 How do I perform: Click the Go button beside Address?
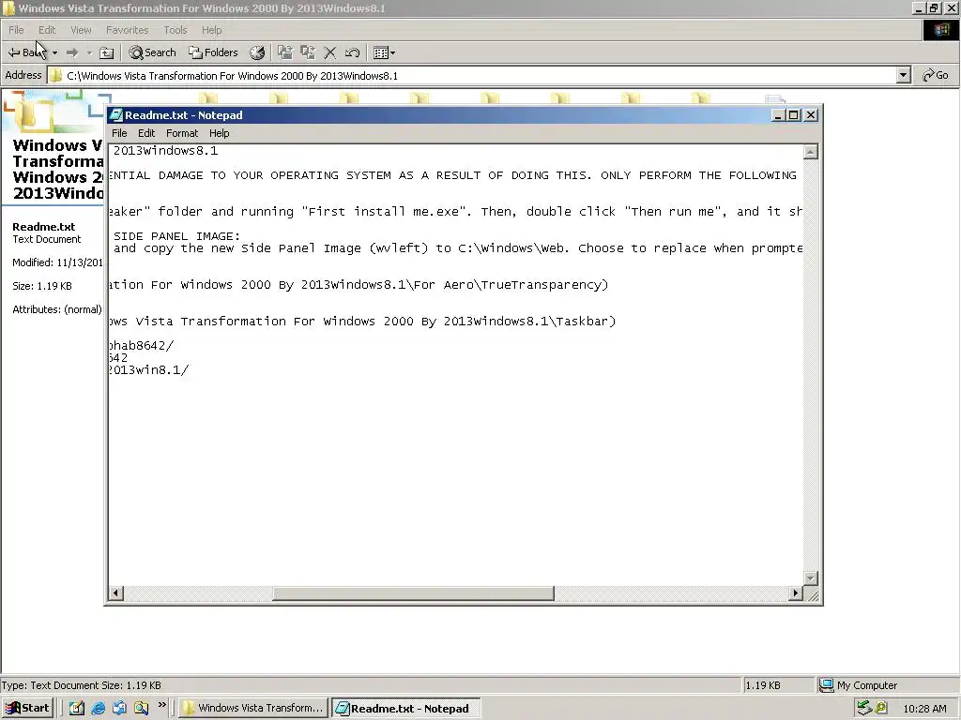pyautogui.click(x=936, y=75)
